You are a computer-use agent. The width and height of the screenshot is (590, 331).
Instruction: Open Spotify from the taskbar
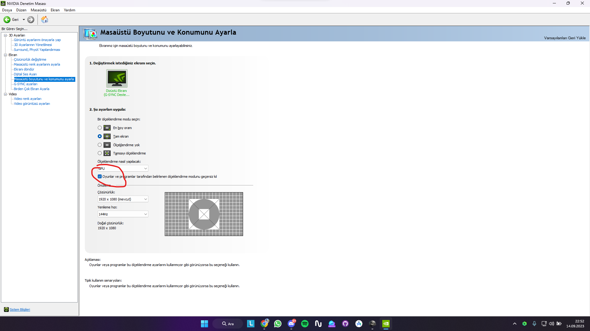pyautogui.click(x=305, y=324)
